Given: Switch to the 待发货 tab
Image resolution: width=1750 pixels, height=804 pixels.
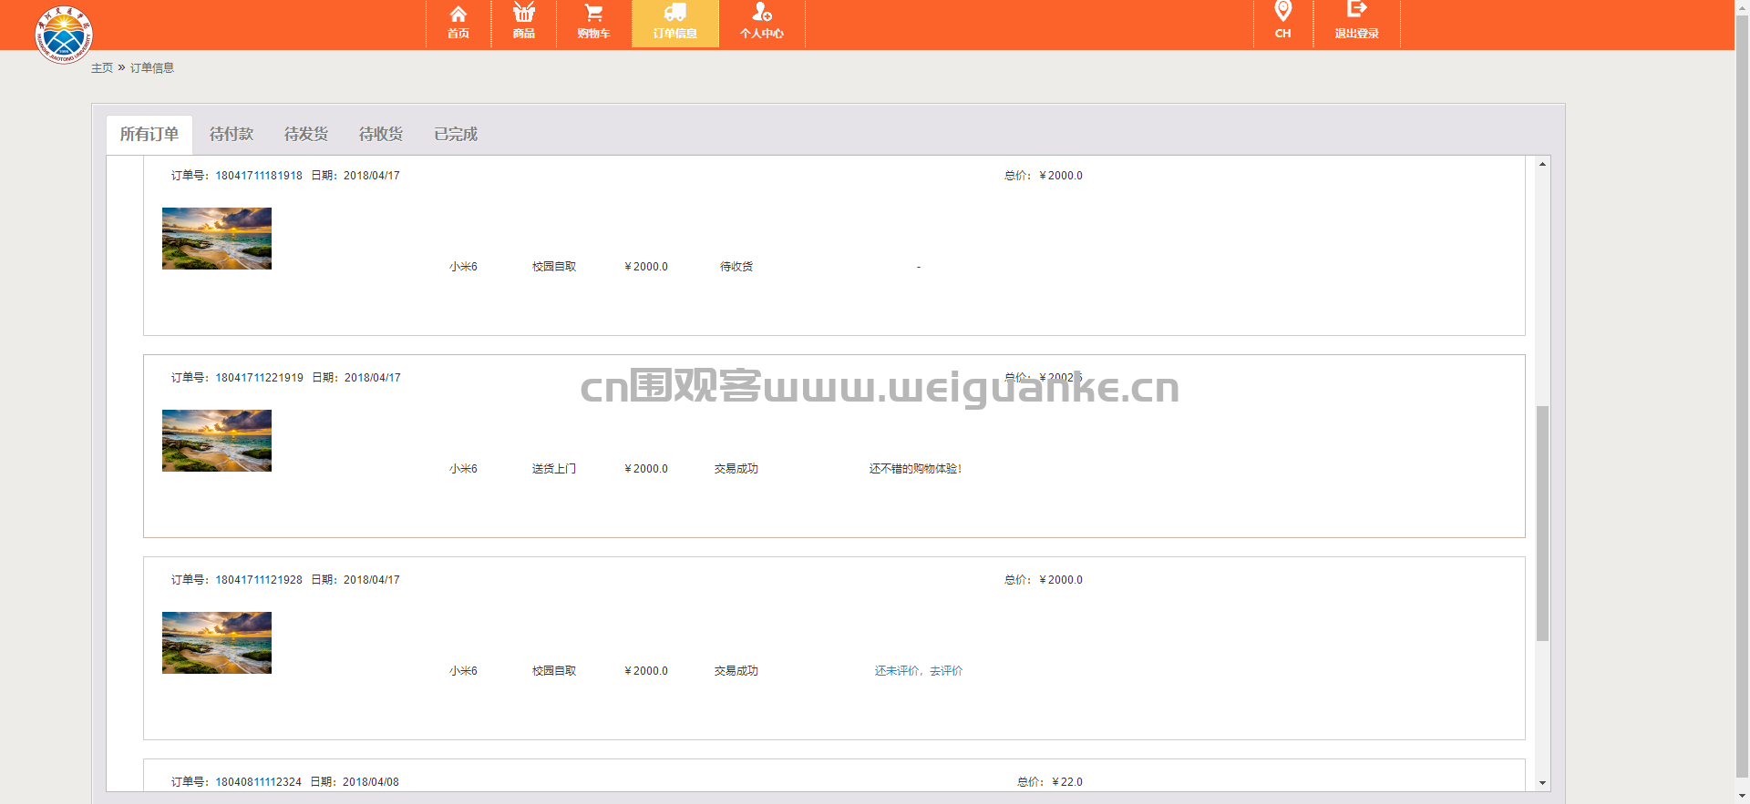Looking at the screenshot, I should pos(306,135).
